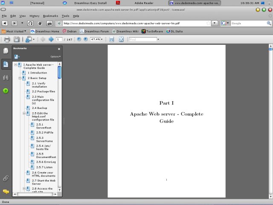Click the Google search input box
The width and height of the screenshot is (273, 205).
(248, 23)
